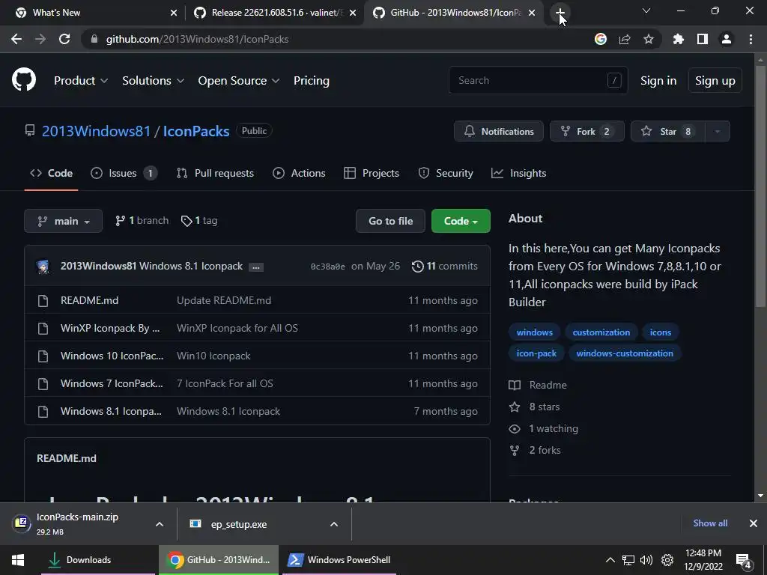View the 1 tag link
The height and width of the screenshot is (575, 767).
(x=199, y=221)
